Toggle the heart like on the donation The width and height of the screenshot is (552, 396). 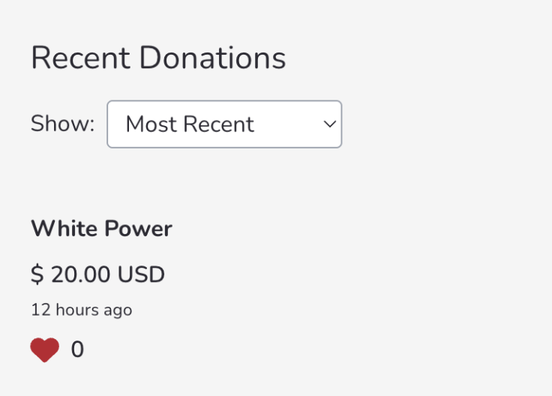[x=45, y=349]
